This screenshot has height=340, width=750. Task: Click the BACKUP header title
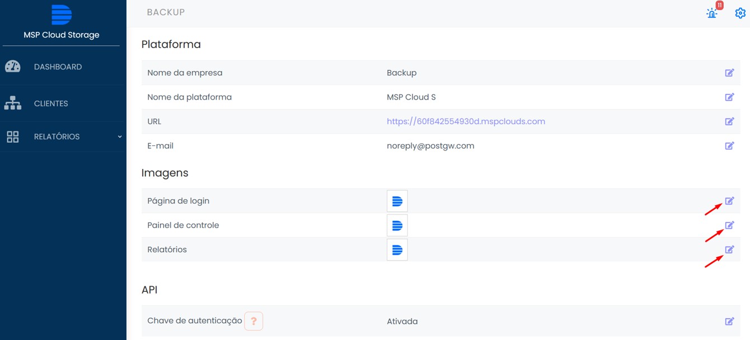(x=166, y=12)
